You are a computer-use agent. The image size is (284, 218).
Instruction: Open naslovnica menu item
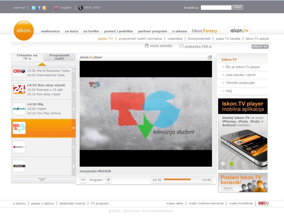[50, 31]
